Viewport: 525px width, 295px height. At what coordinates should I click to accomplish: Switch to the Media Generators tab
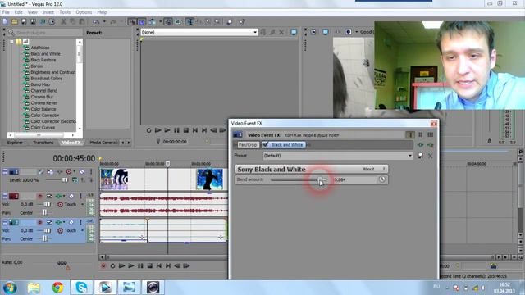click(x=104, y=143)
